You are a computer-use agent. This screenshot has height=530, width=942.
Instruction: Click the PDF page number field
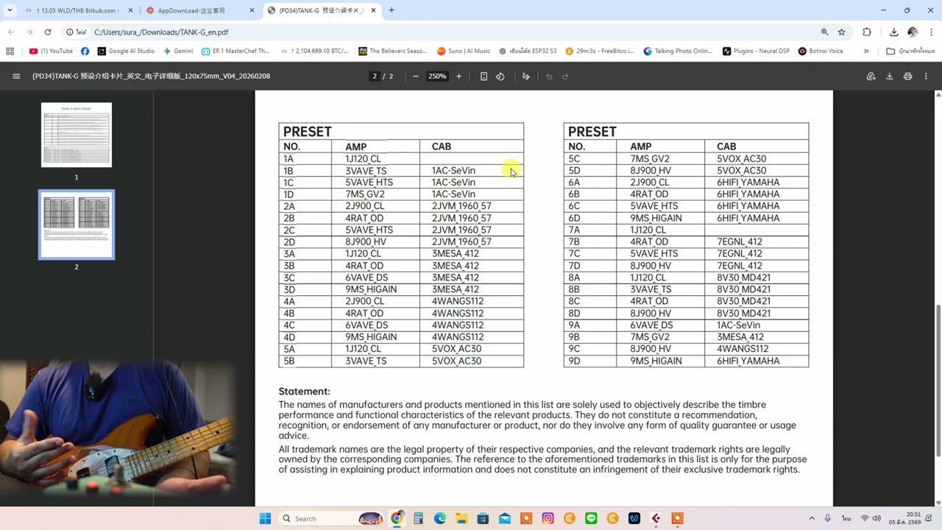click(375, 77)
